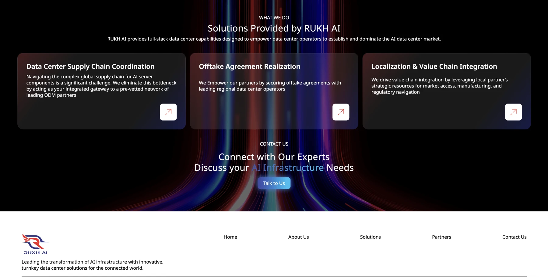Click Data Center Supply Chain Coordination title

pos(90,67)
